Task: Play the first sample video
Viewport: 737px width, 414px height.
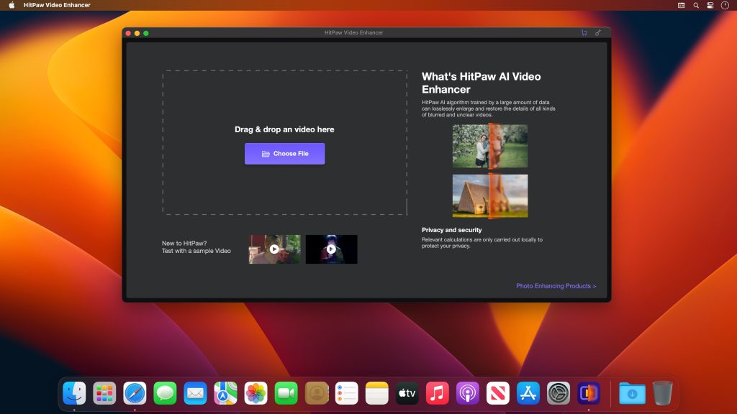Action: 274,249
